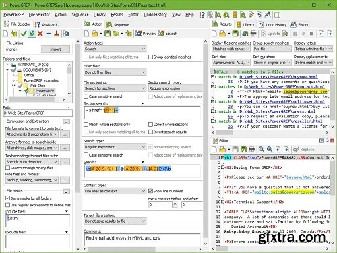
Task: Click the Editor new file icon
Action: (x=214, y=149)
